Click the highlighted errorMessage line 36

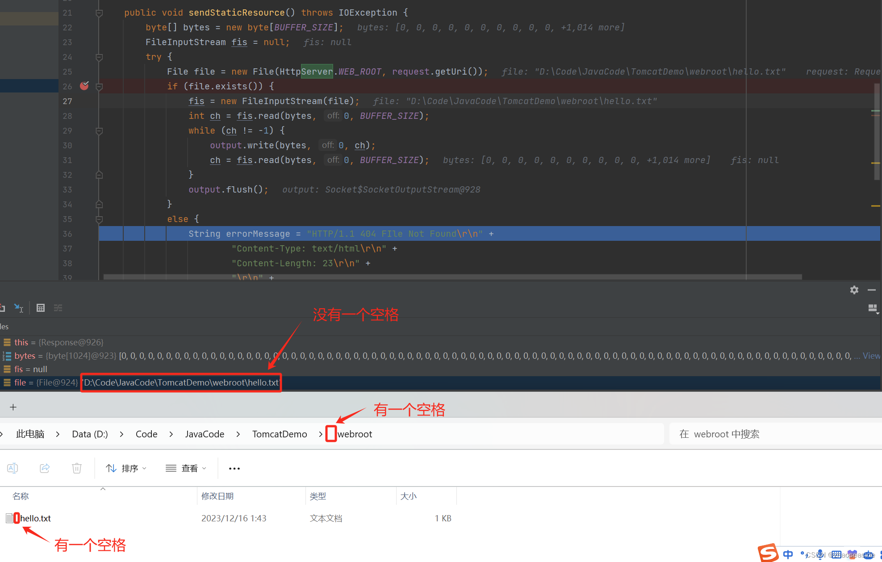489,234
